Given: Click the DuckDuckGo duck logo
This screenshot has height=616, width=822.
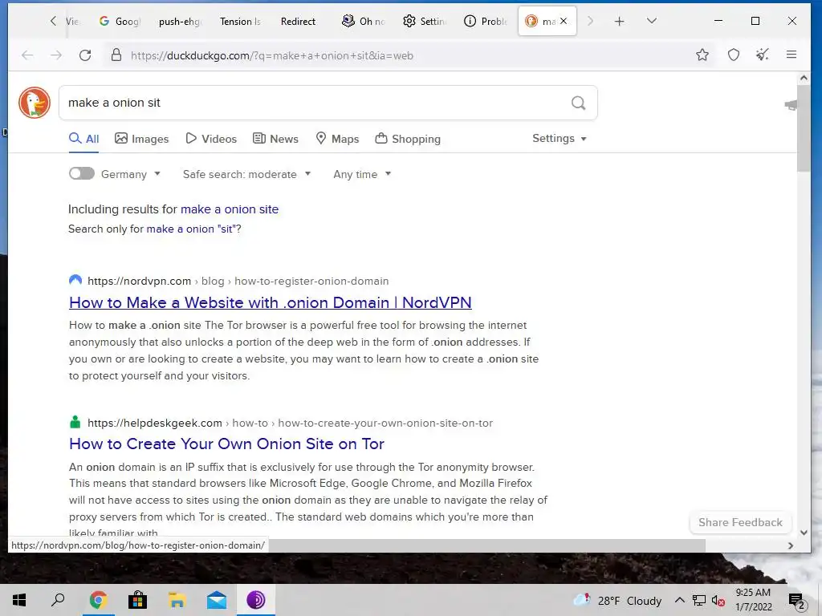Looking at the screenshot, I should pyautogui.click(x=35, y=103).
